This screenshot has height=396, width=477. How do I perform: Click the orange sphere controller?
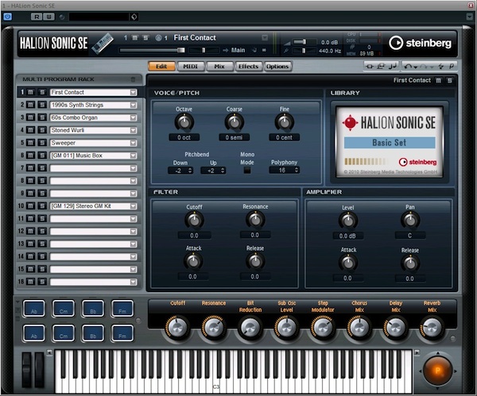click(437, 371)
